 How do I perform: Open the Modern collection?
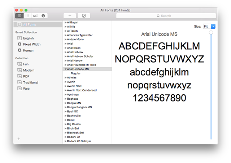click(x=38, y=70)
